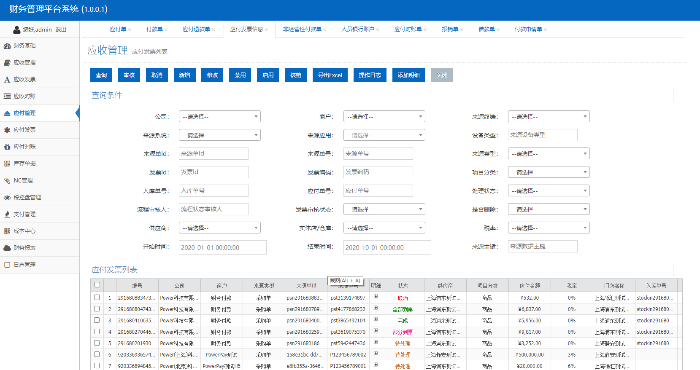Click the 财务报表 cloud icon
The image size is (700, 370).
(x=7, y=248)
